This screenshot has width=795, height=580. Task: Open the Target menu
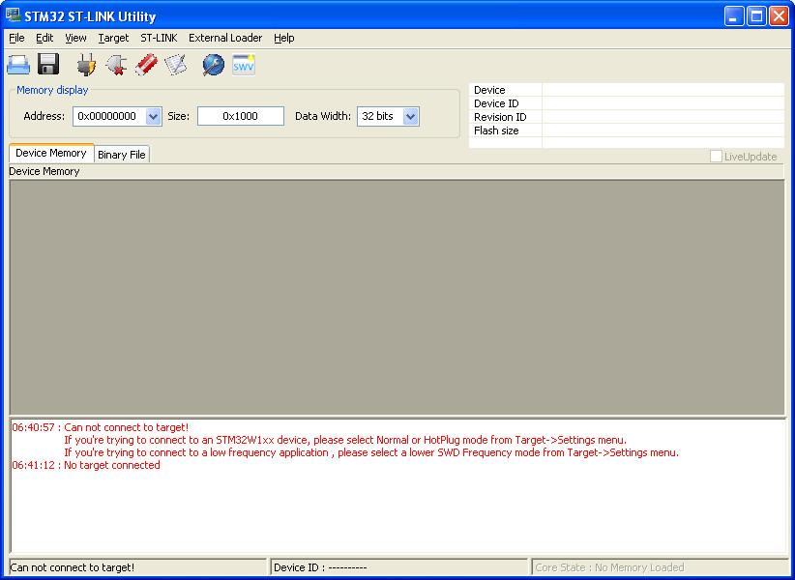tap(113, 38)
